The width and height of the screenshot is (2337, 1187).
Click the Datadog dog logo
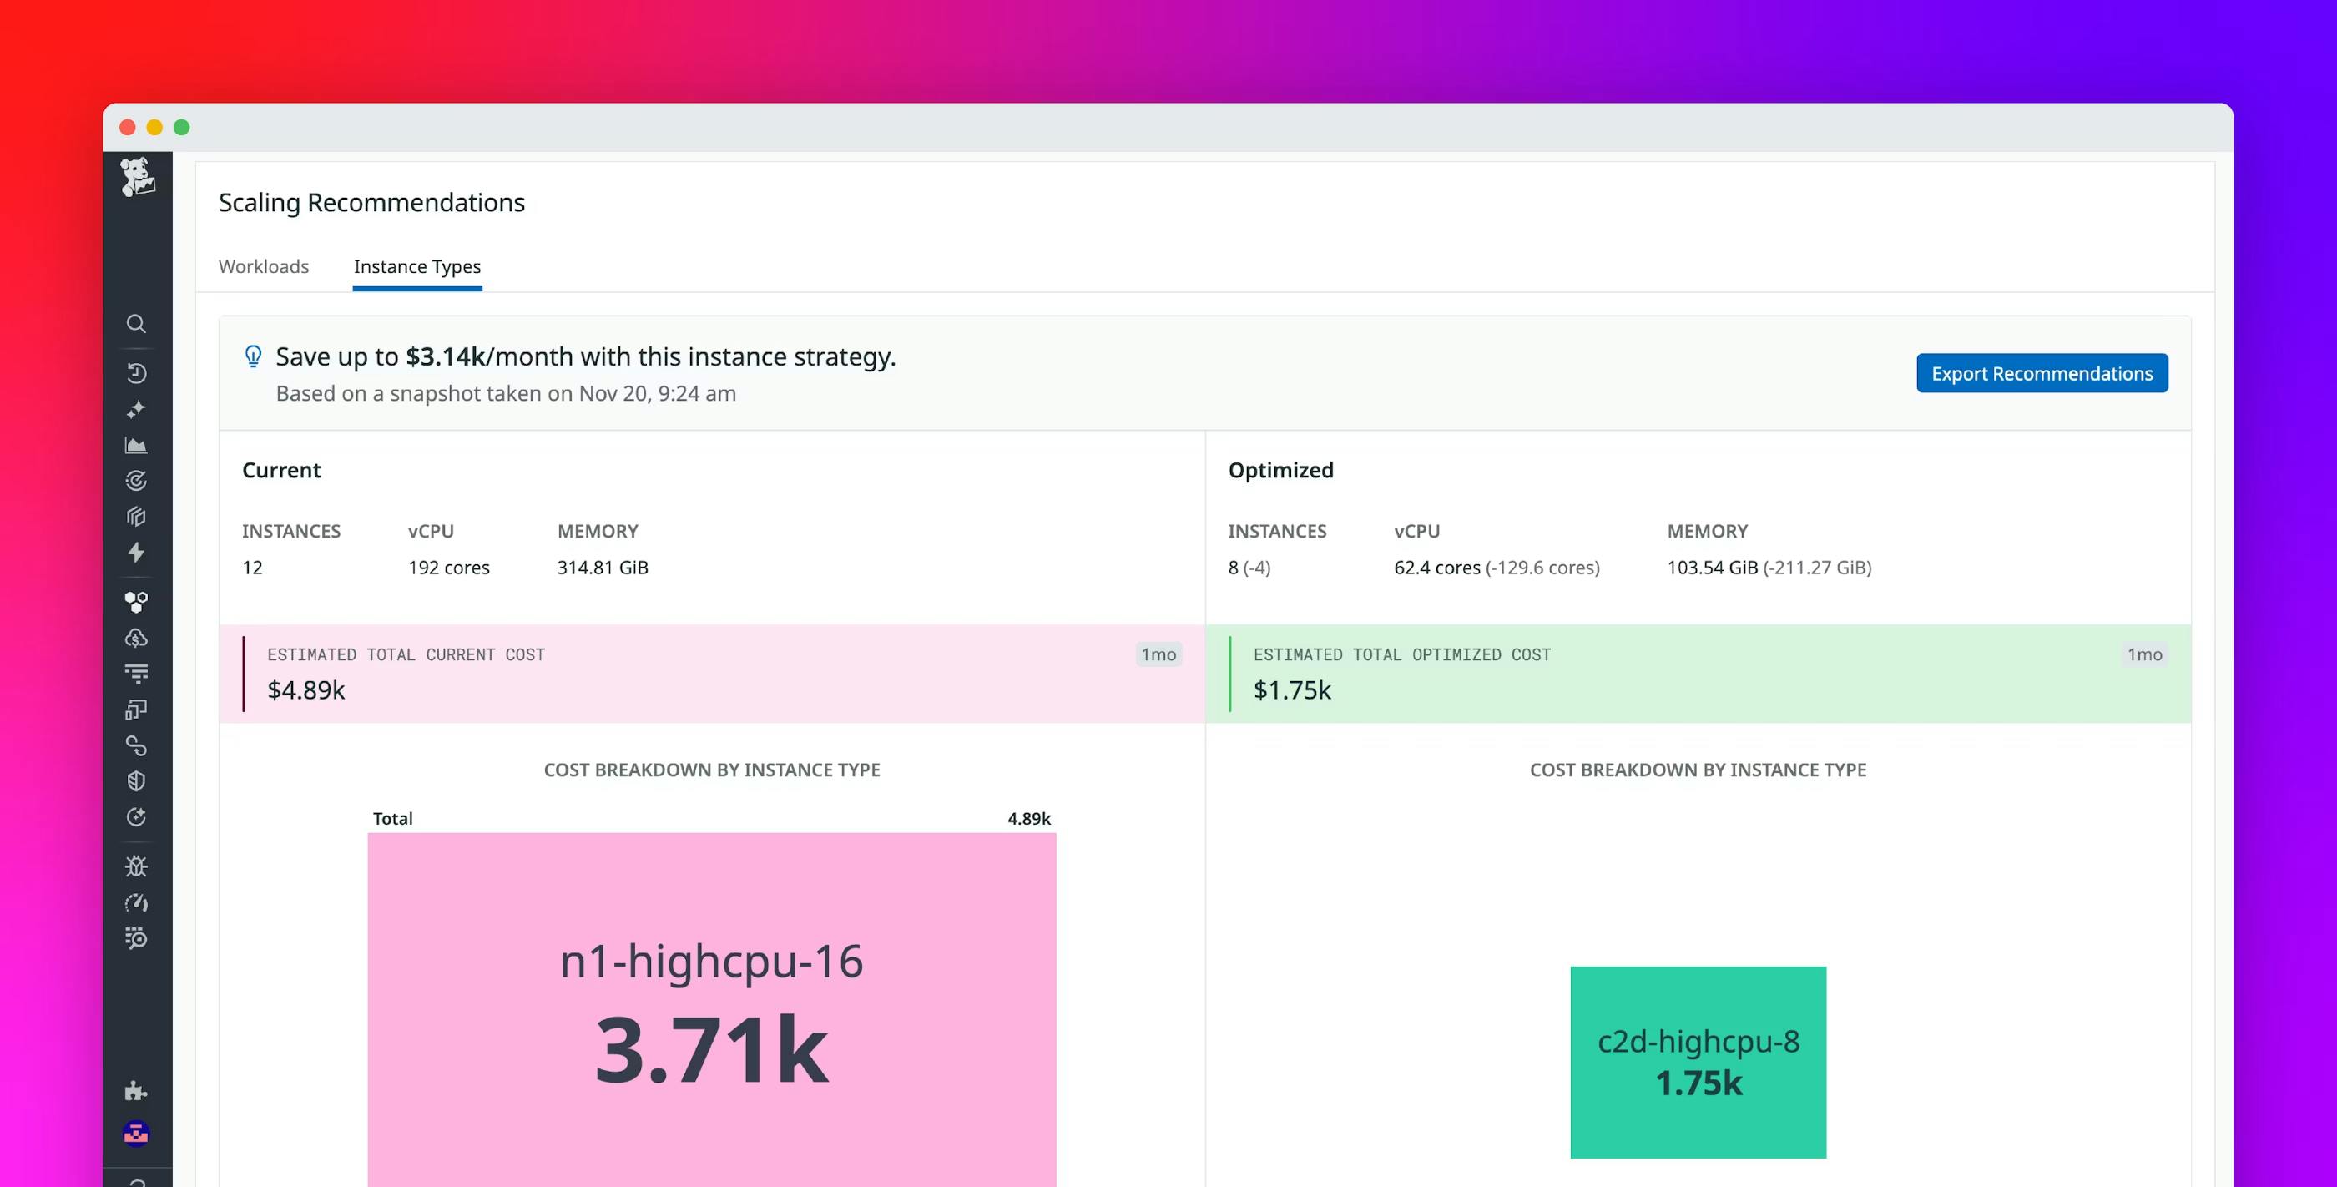pos(138,179)
